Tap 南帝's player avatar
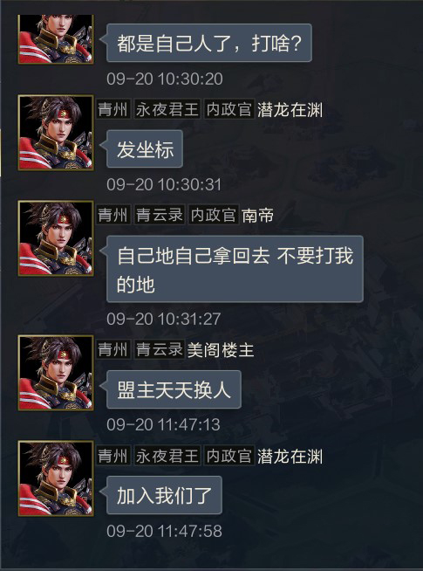The image size is (423, 571). point(56,238)
